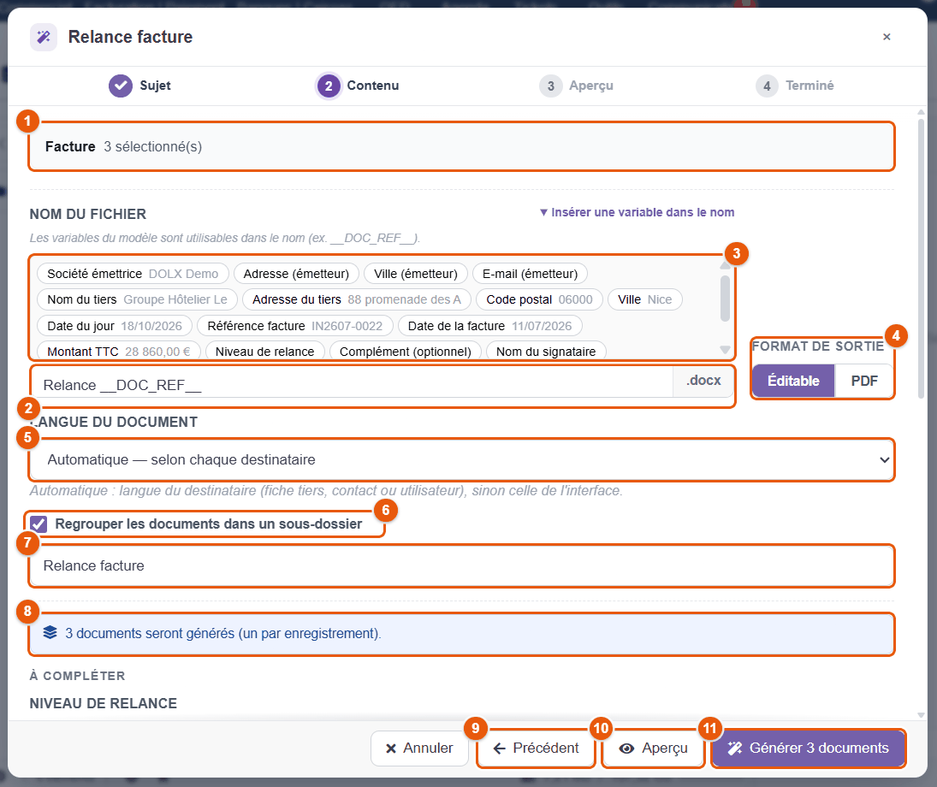The width and height of the screenshot is (937, 787).
Task: Click the Annuler button
Action: click(419, 749)
